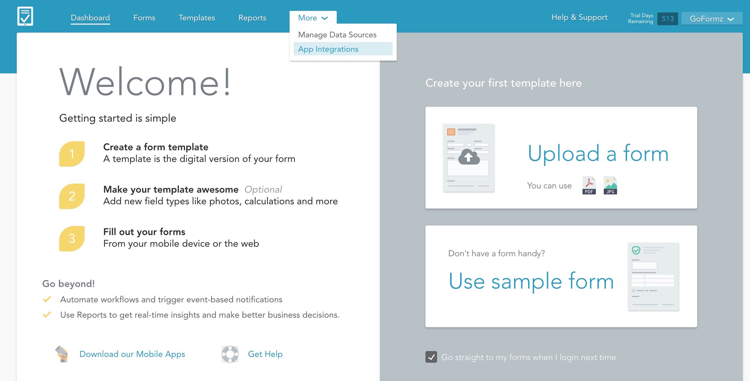Screen dimensions: 750x381
Task: Click the 513 trial days badge
Action: click(667, 19)
